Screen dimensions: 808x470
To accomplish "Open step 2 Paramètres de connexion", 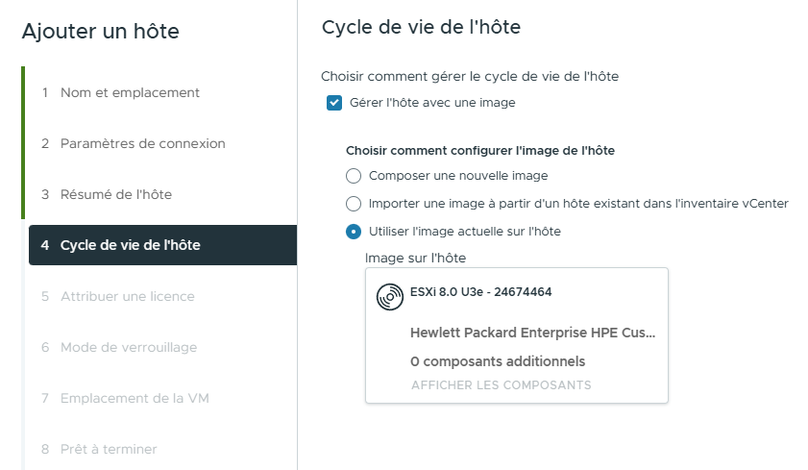I will (x=142, y=143).
